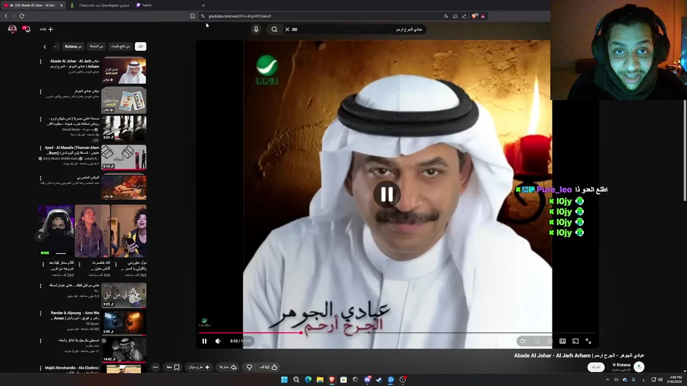The height and width of the screenshot is (386, 687).
Task: Open taskbar Search
Action: coord(296,380)
